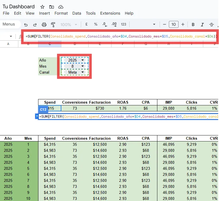Image resolution: width=219 pixels, height=201 pixels.
Task: Click the Move to folder icon
Action: click(51, 7)
